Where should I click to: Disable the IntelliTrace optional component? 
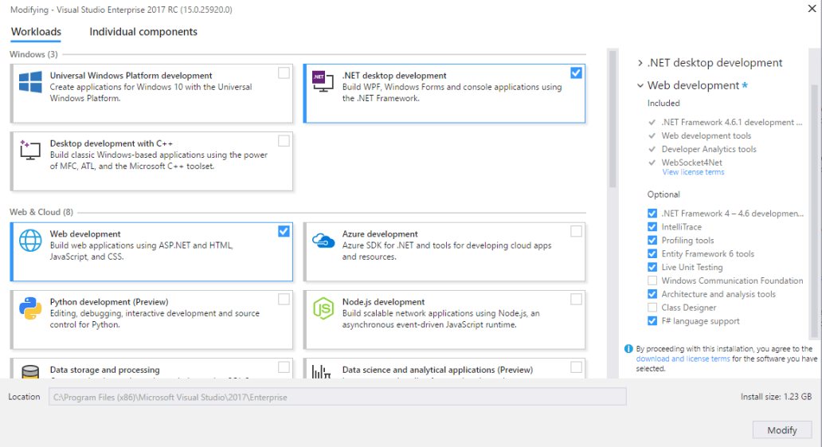tap(652, 227)
